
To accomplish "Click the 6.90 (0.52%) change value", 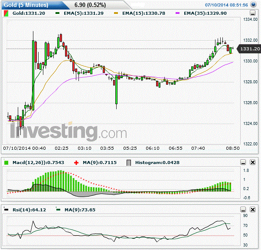I will pos(90,5).
